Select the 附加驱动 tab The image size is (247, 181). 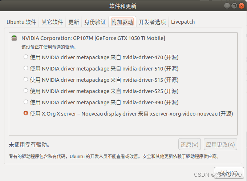122,22
